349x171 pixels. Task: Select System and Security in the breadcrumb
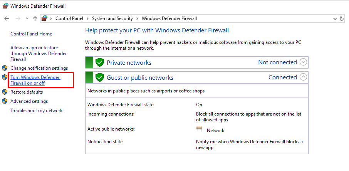(x=112, y=18)
